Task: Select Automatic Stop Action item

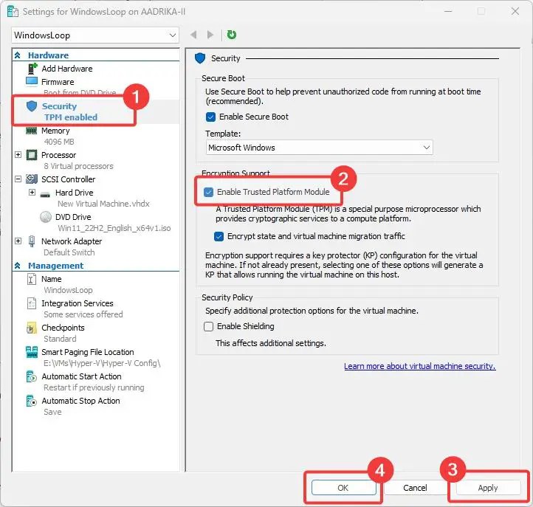Action: 80,401
